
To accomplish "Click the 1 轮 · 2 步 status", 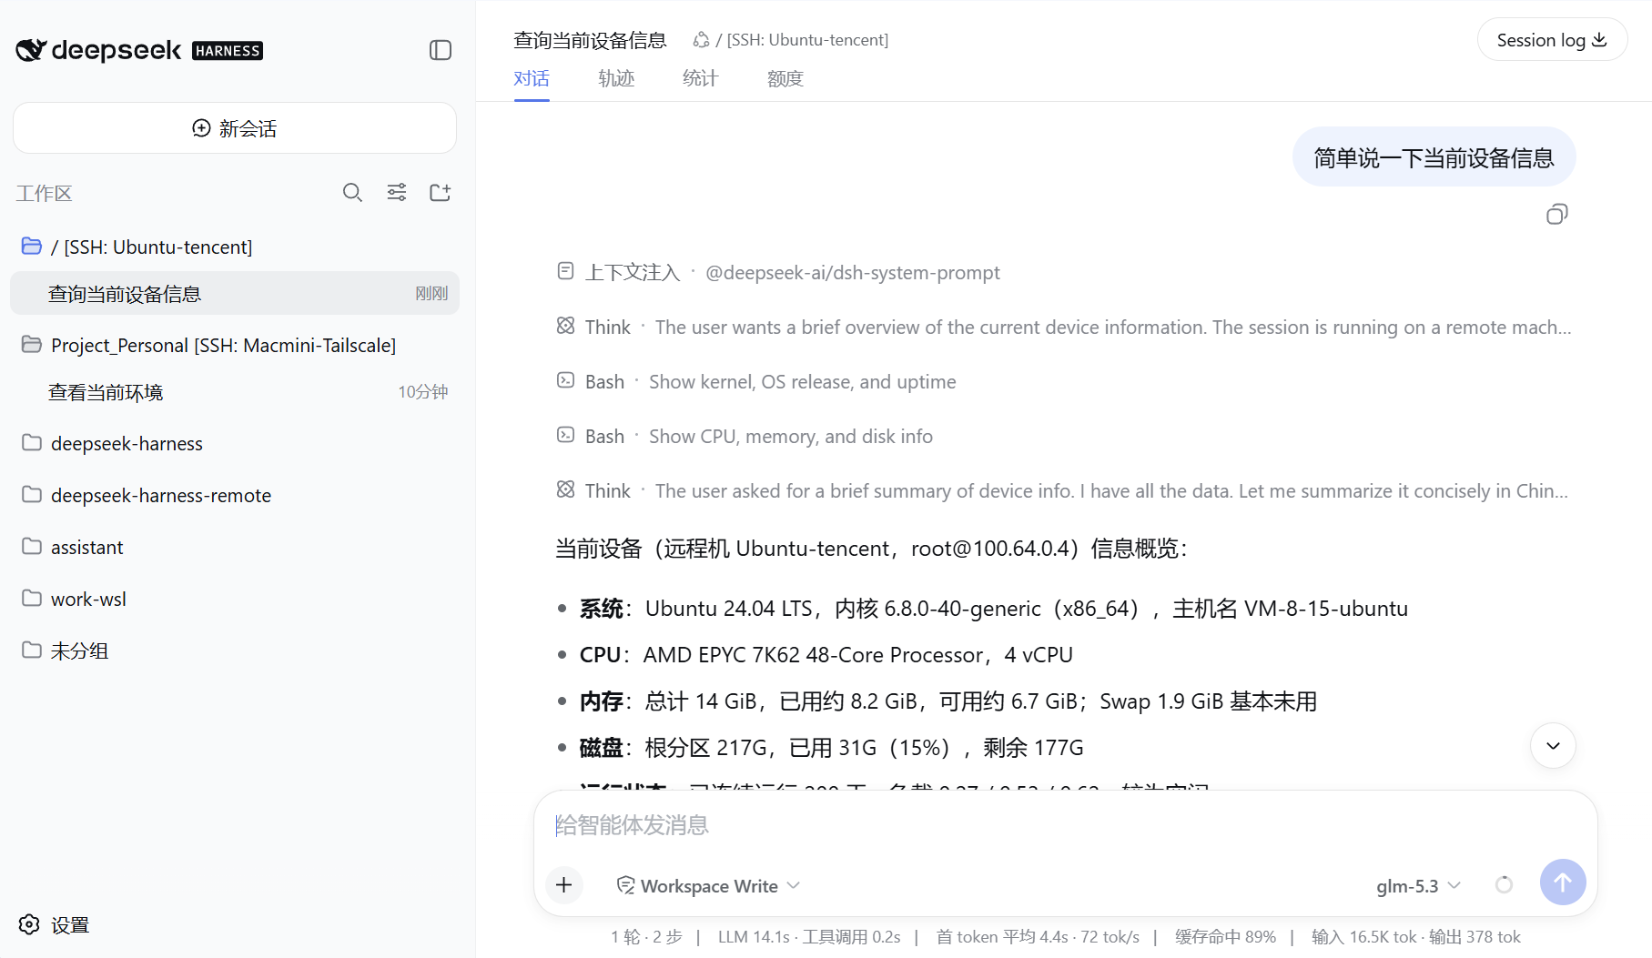I will tap(646, 937).
